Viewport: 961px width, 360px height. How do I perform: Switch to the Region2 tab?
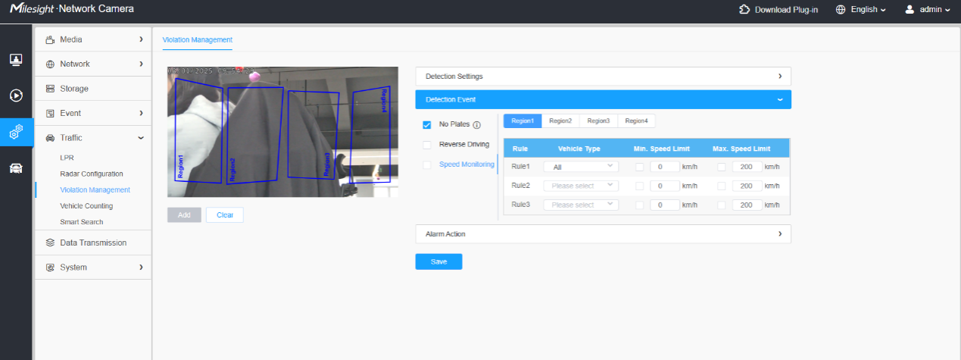pos(560,121)
